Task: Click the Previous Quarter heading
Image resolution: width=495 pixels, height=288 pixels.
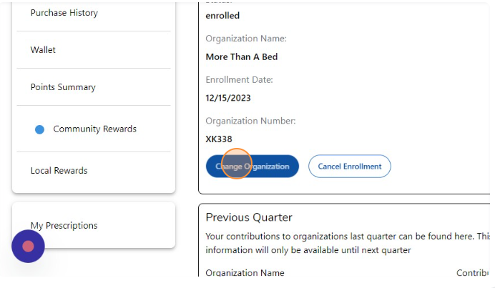Action: point(249,217)
